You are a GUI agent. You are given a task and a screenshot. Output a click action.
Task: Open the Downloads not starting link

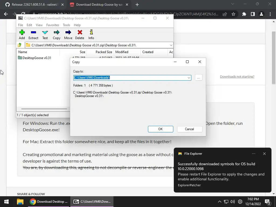[237, 77]
